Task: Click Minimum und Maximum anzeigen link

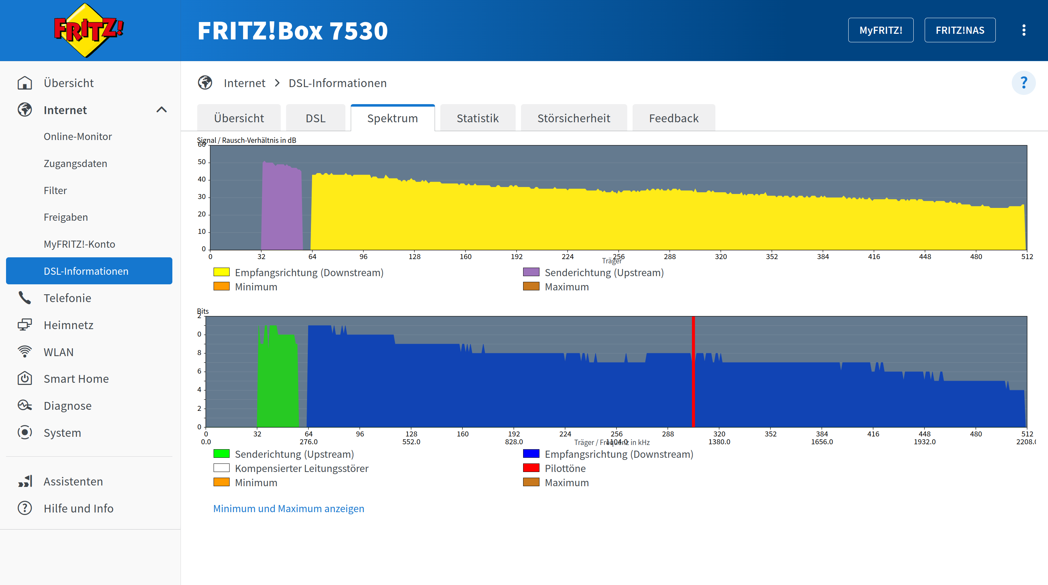Action: pyautogui.click(x=289, y=508)
